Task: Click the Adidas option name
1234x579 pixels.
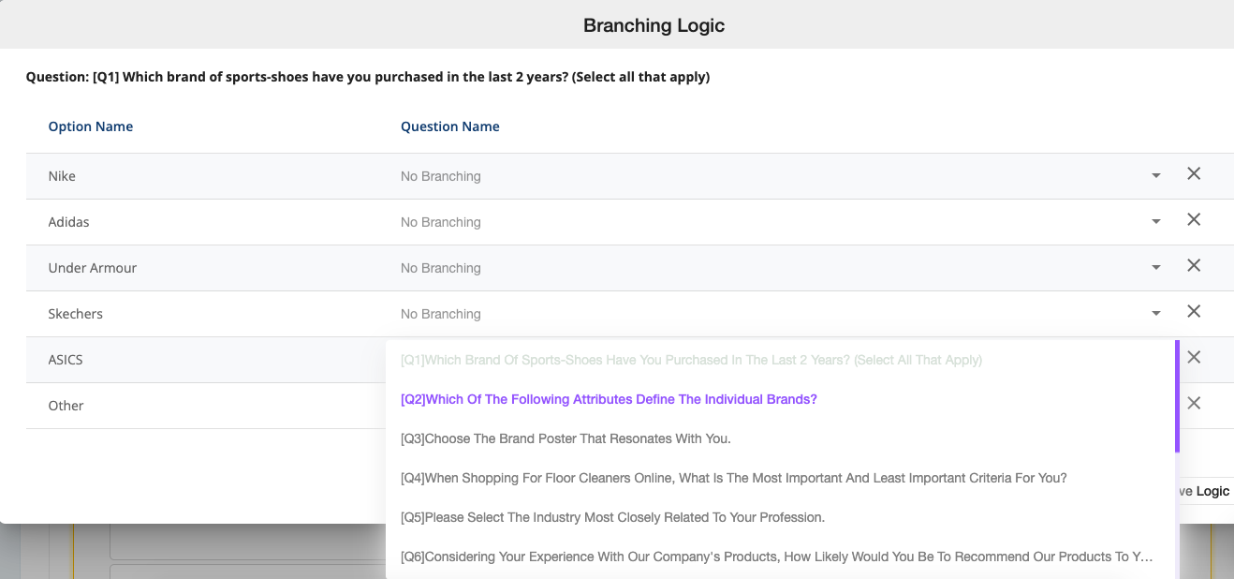Action: coord(69,222)
